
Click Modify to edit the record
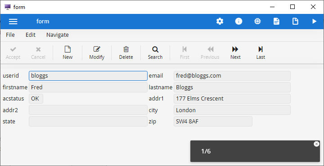[x=97, y=53]
